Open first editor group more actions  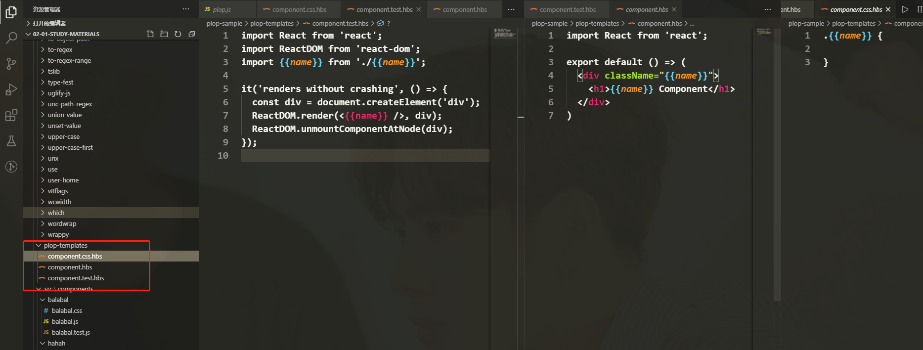pyautogui.click(x=511, y=9)
